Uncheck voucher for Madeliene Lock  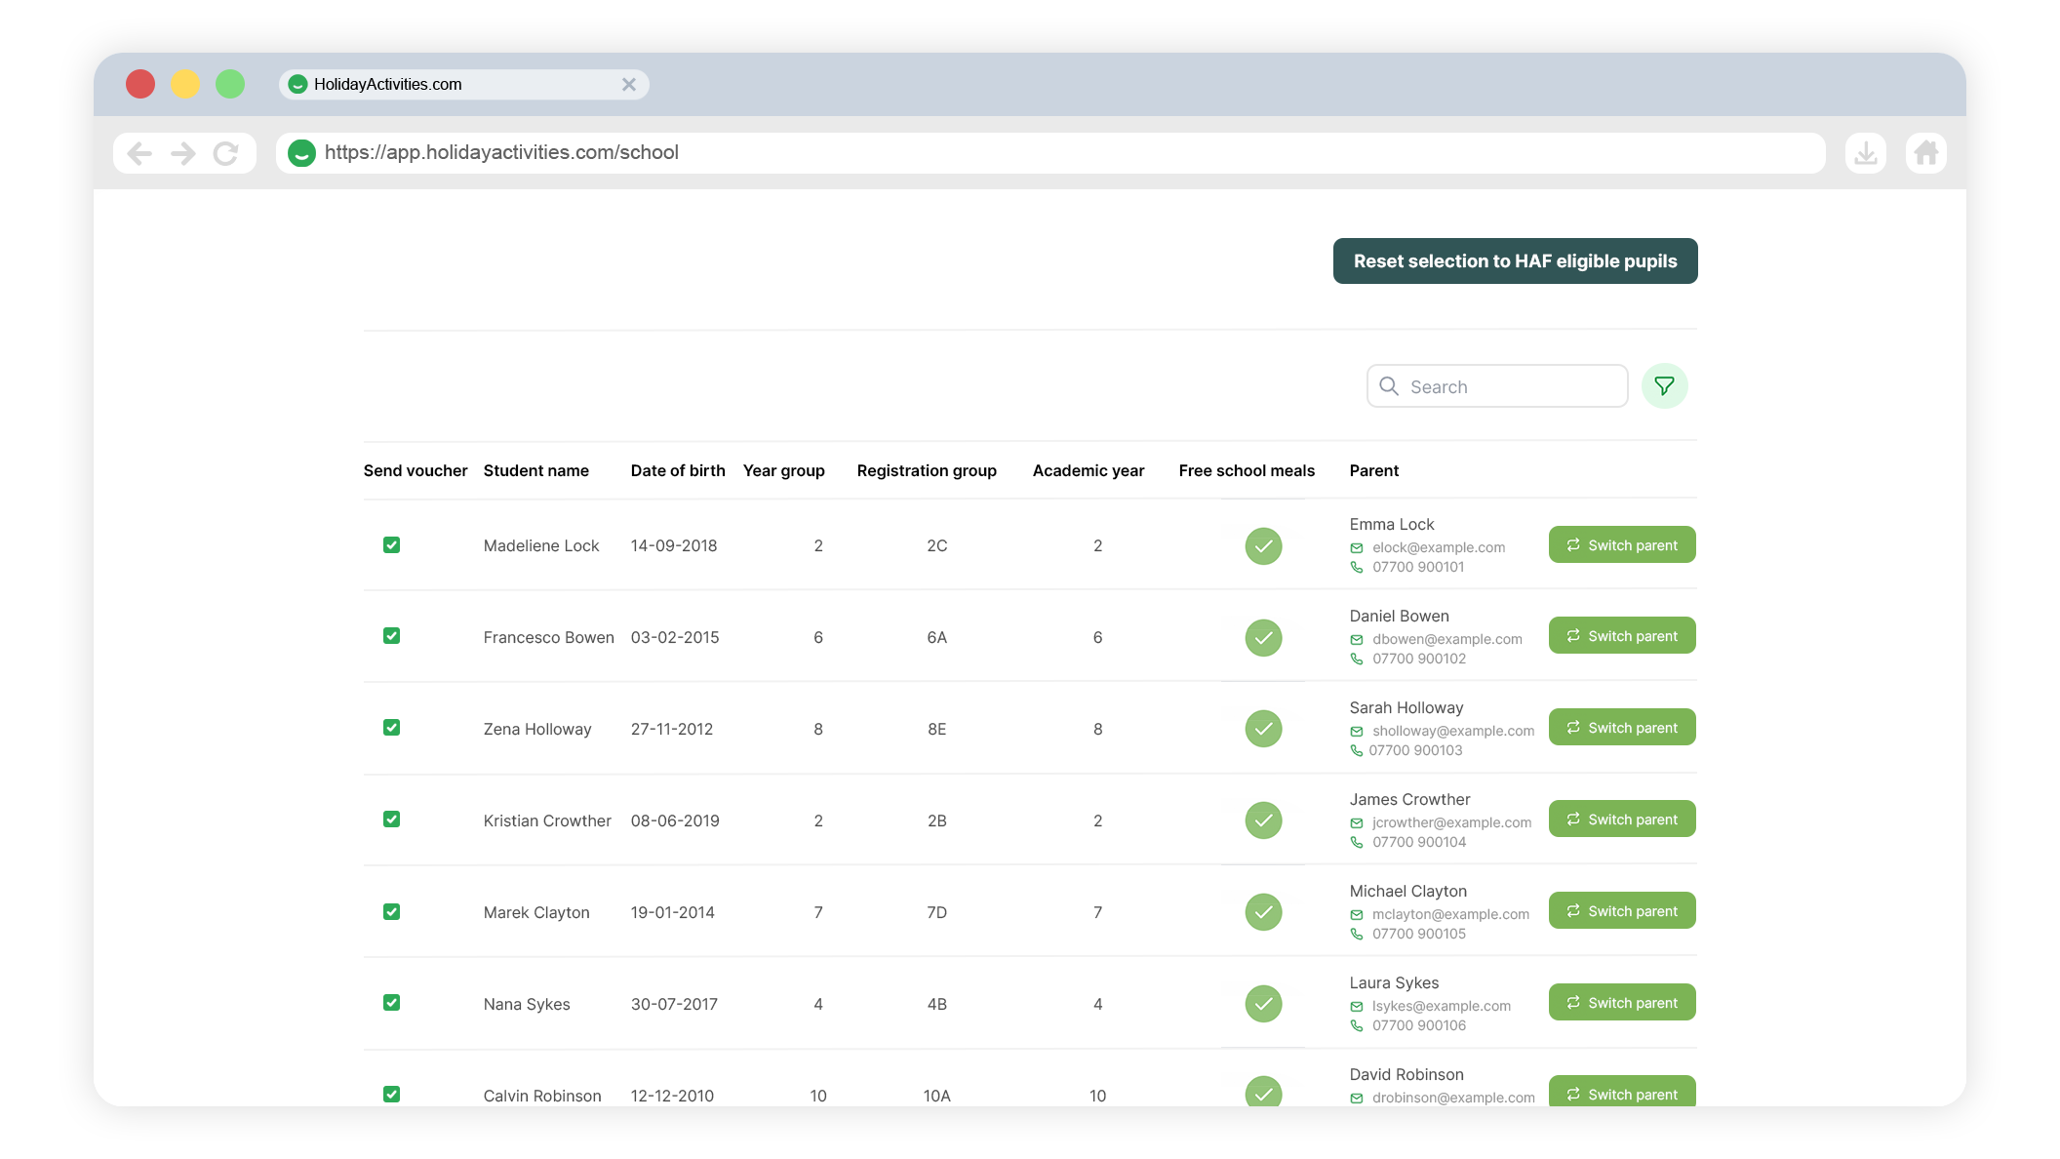click(391, 545)
